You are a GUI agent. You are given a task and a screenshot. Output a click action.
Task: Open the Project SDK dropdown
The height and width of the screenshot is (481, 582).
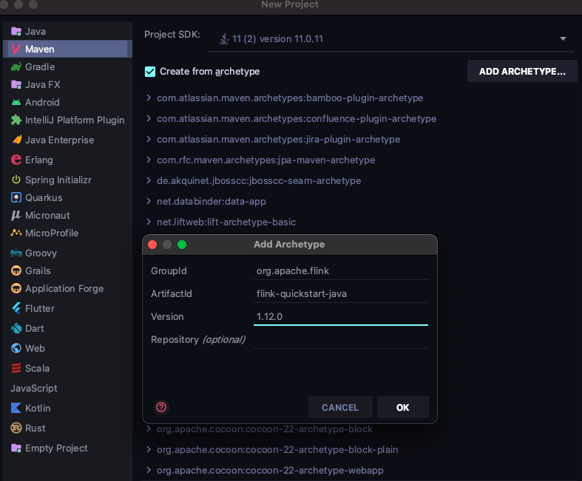(x=562, y=39)
